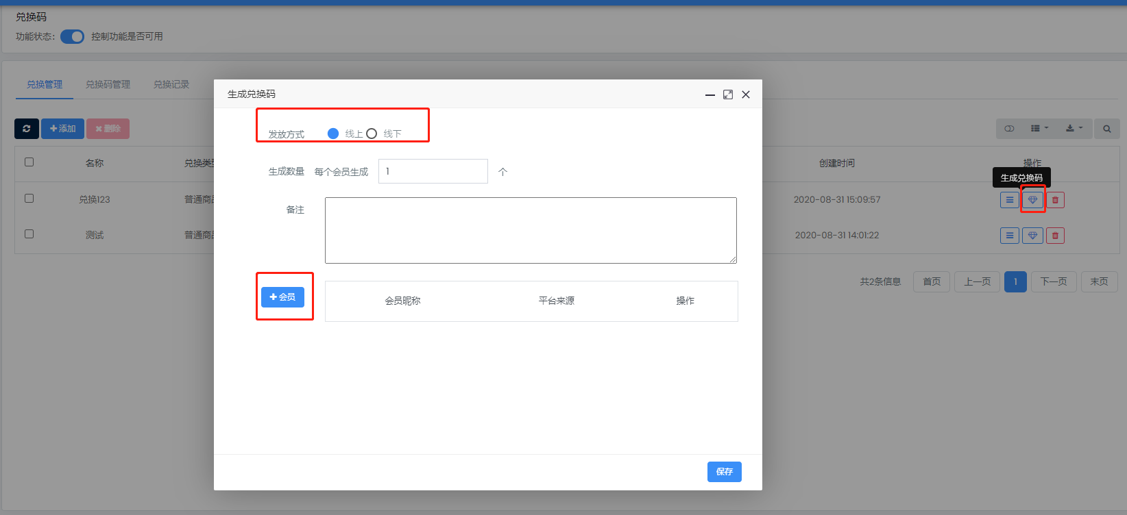The image size is (1127, 515).
Task: Click the 生成数量 quantity input field
Action: (433, 171)
